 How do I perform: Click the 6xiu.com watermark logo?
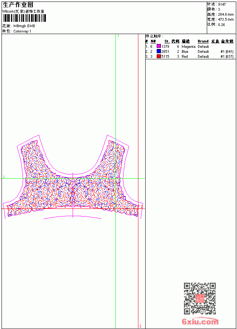click(x=200, y=321)
